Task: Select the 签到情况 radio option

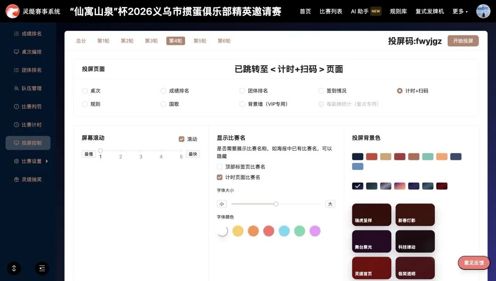Action: (321, 91)
